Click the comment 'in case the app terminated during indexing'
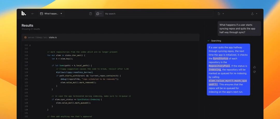 click(x=91, y=96)
